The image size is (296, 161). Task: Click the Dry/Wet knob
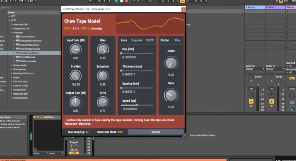point(75,76)
